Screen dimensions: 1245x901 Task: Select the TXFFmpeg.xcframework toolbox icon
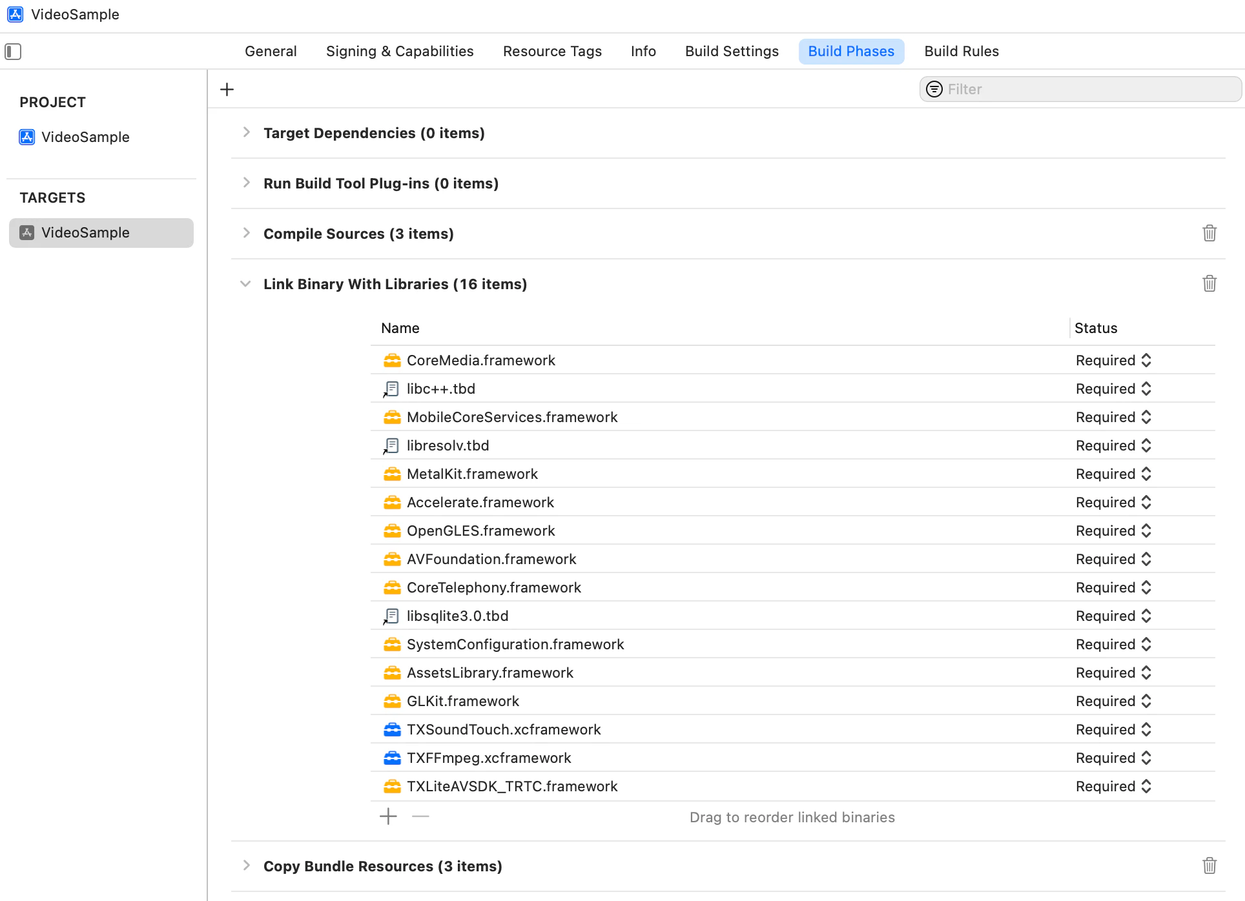pyautogui.click(x=392, y=758)
